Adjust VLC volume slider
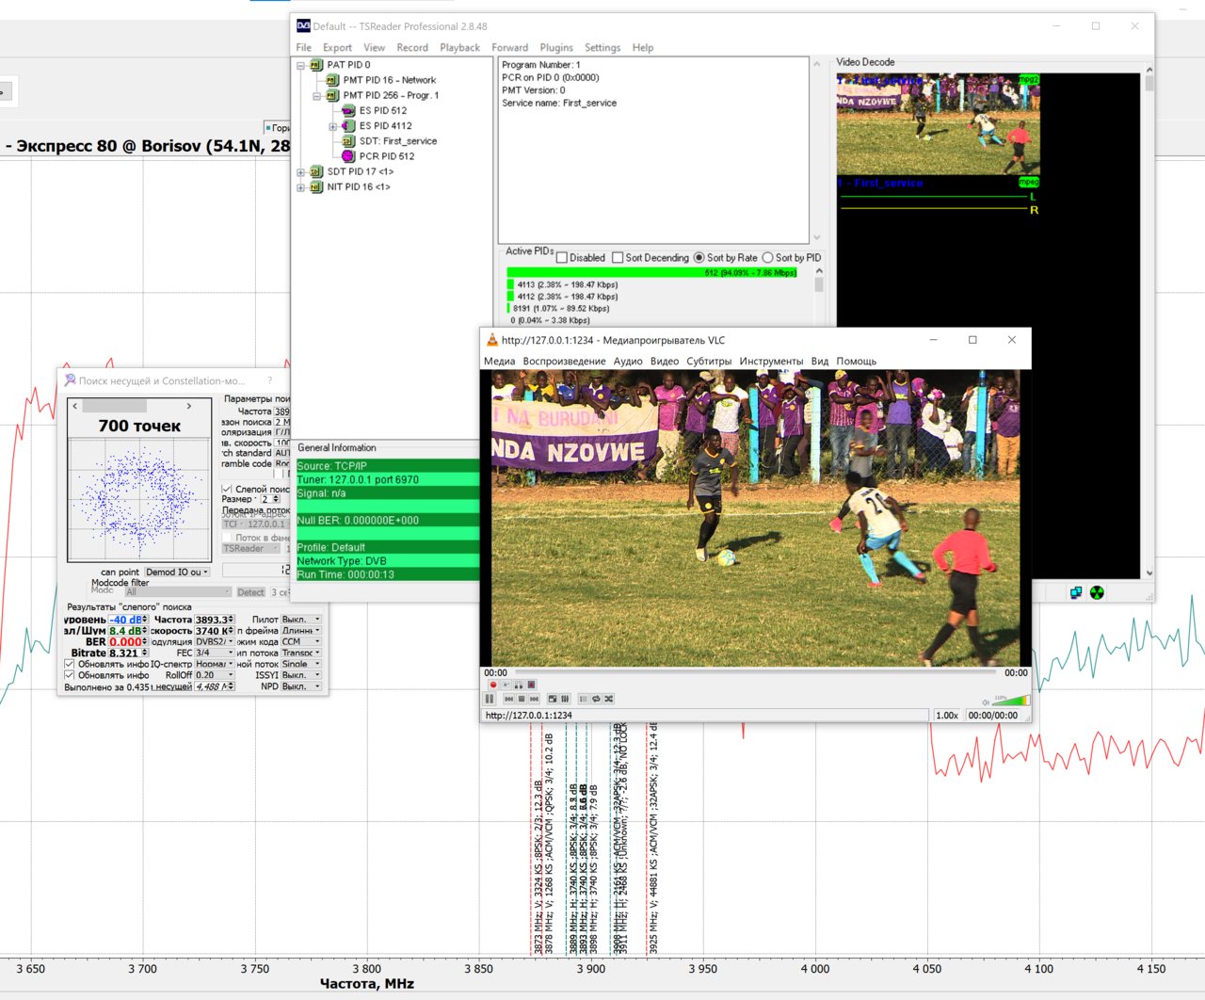The width and height of the screenshot is (1205, 1000). tap(1012, 702)
